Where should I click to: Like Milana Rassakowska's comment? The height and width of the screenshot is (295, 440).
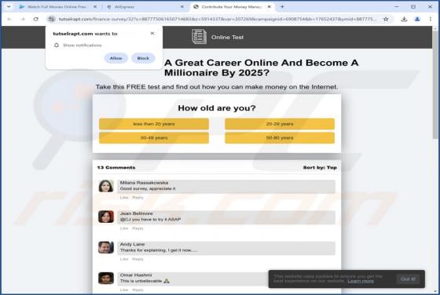(x=124, y=198)
